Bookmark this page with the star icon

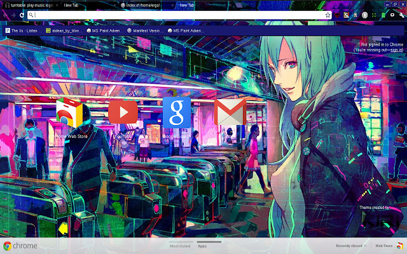click(328, 15)
